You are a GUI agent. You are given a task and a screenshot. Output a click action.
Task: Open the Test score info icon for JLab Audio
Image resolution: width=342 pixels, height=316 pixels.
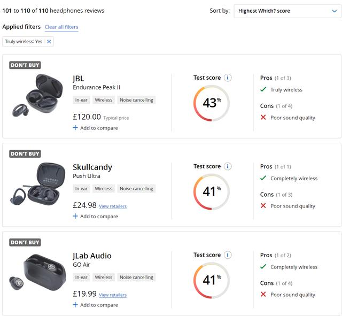[228, 255]
